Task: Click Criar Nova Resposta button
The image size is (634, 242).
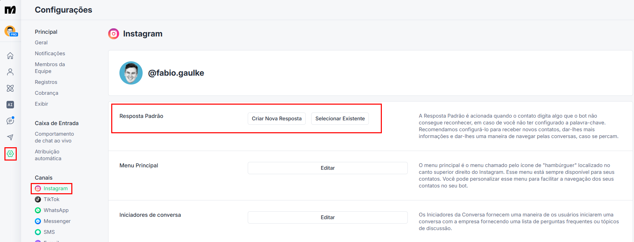Action: point(277,119)
